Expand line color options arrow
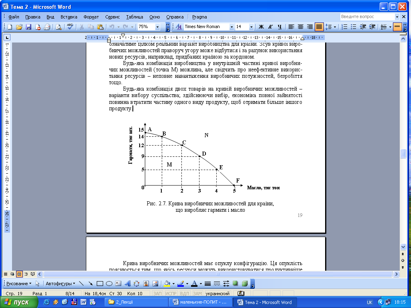Screen dimensions: 411x308 (187, 284)
